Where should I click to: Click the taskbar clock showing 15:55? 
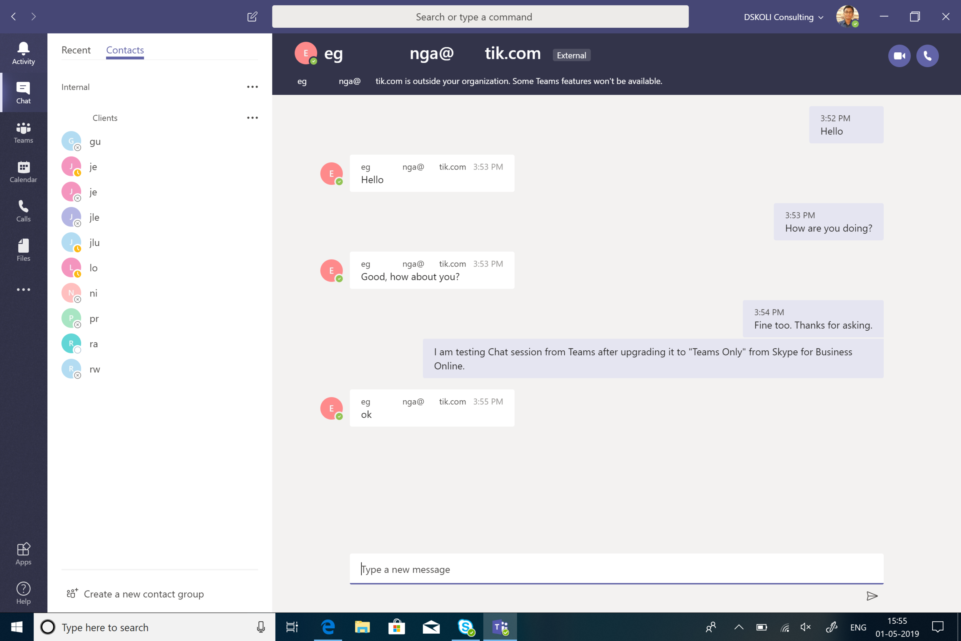point(897,627)
